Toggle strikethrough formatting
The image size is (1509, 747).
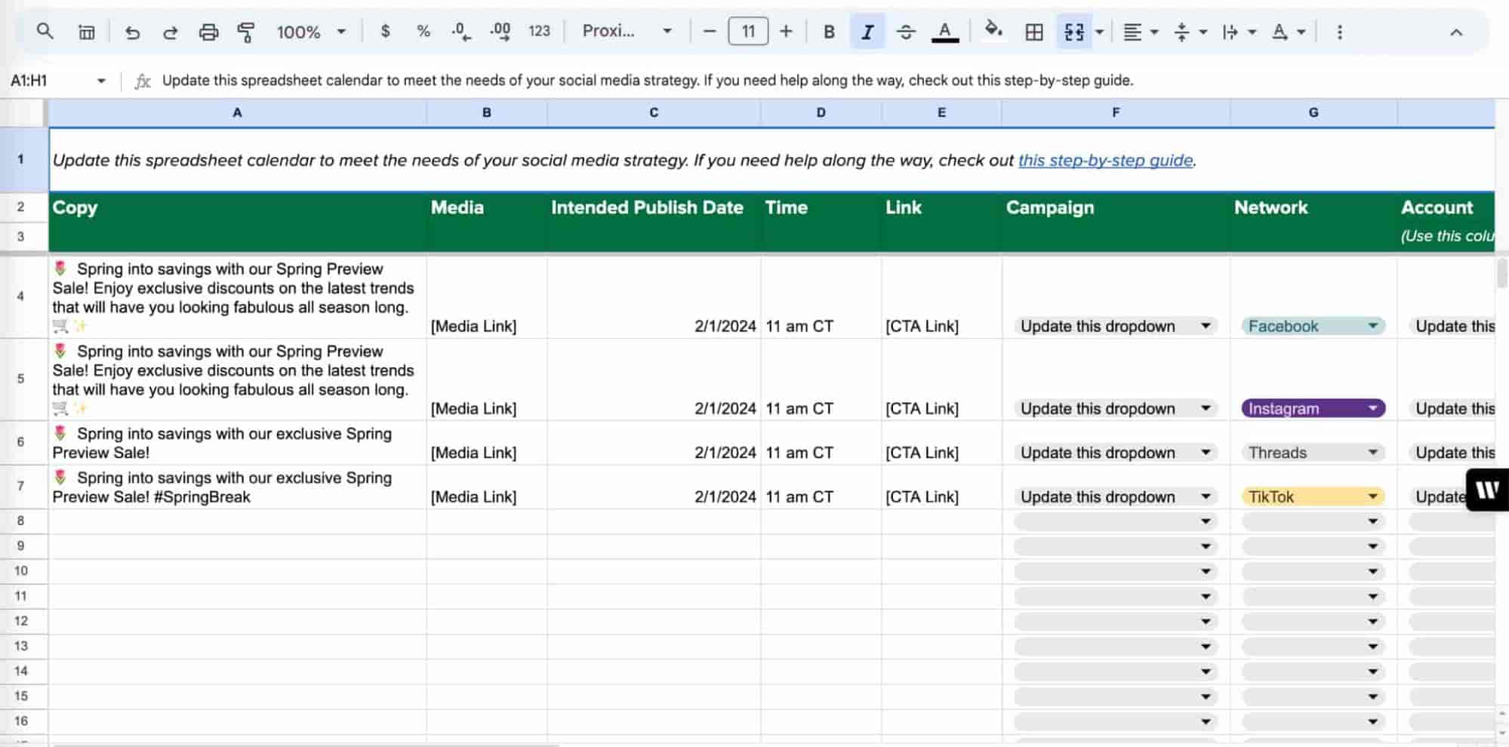pos(906,32)
